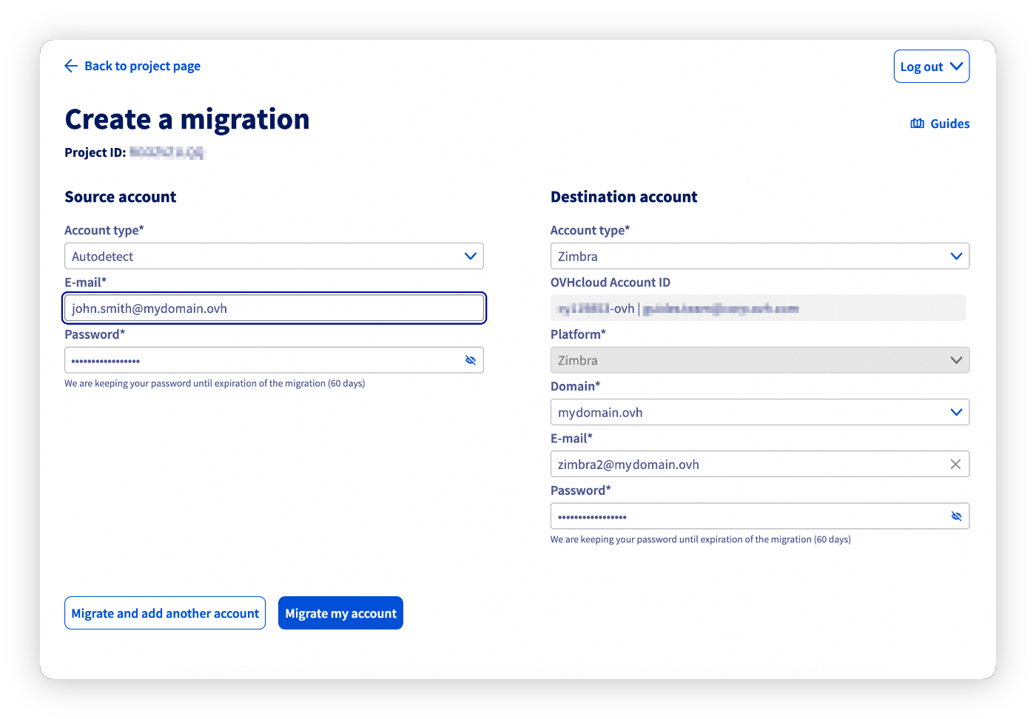
Task: Click the eye icon in destination Password field
Action: tap(956, 516)
